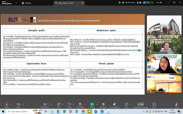Expand the React options arrow
The height and width of the screenshot is (114, 183).
click(73, 104)
